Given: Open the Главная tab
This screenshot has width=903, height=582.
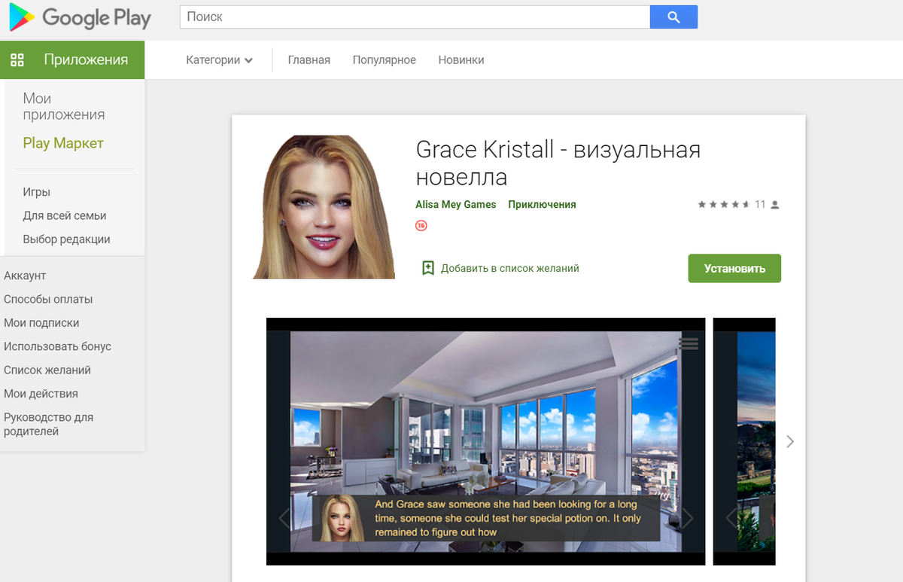Looking at the screenshot, I should (x=309, y=60).
